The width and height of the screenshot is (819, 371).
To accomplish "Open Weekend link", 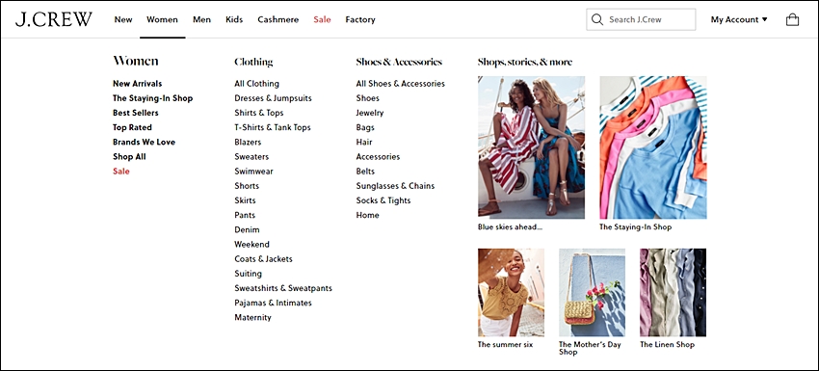I will [x=251, y=245].
